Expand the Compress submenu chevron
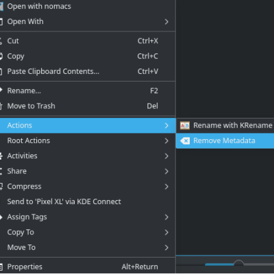The image size is (274, 274). point(166,186)
